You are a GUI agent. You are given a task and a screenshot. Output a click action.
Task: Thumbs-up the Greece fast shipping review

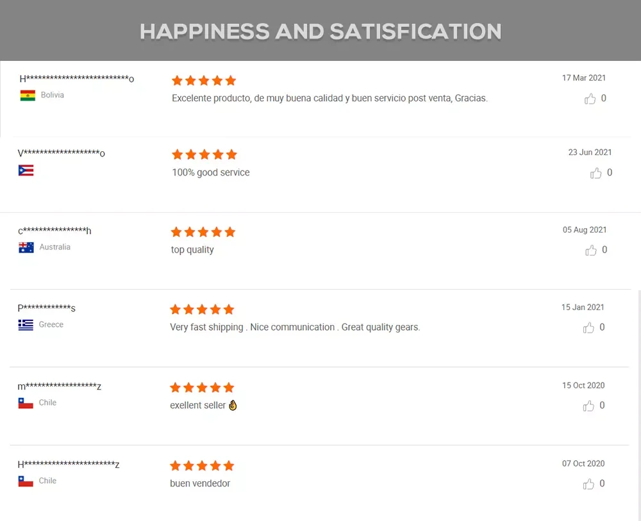[x=588, y=328]
